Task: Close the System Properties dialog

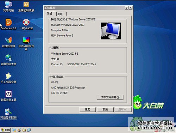Action: pyautogui.click(x=131, y=8)
